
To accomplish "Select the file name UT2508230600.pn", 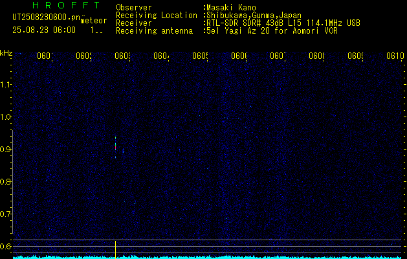I will point(46,17).
